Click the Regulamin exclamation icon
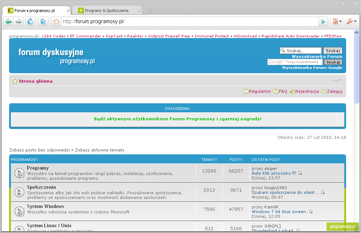 (246, 91)
